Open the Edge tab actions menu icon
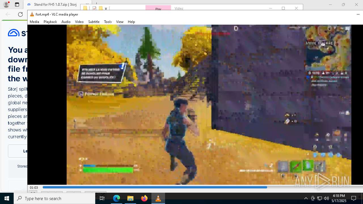363x204 pixels. [17, 5]
